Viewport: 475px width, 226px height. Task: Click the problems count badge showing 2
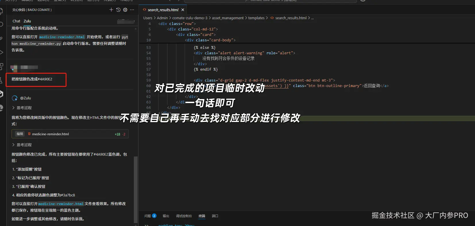point(154,216)
